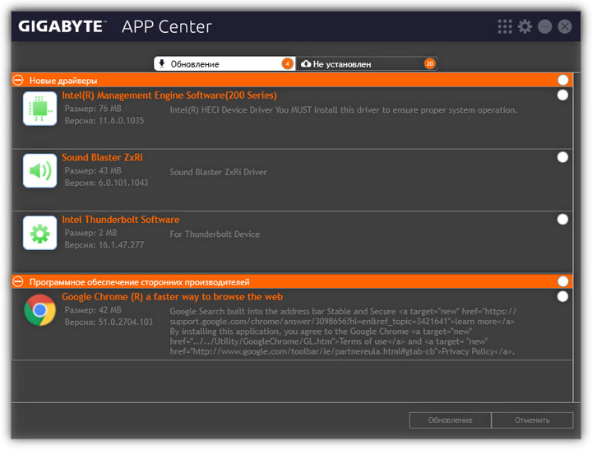Select Google Chrome for update
Image resolution: width=592 pixels, height=450 pixels.
click(562, 297)
